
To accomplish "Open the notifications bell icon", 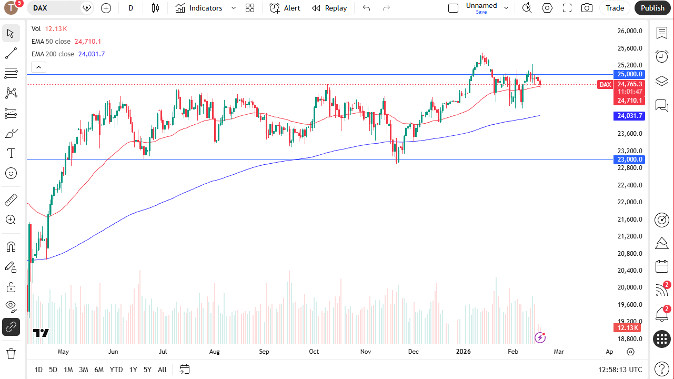I will (x=662, y=315).
